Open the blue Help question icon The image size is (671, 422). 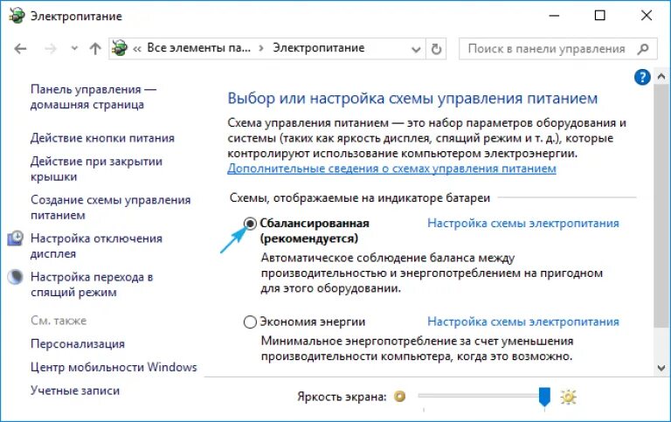pos(642,78)
